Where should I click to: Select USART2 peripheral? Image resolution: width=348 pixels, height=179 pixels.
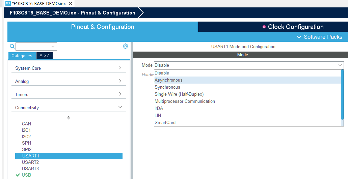coord(30,162)
